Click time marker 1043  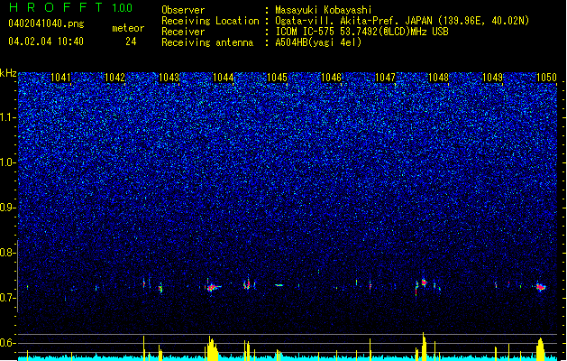169,77
